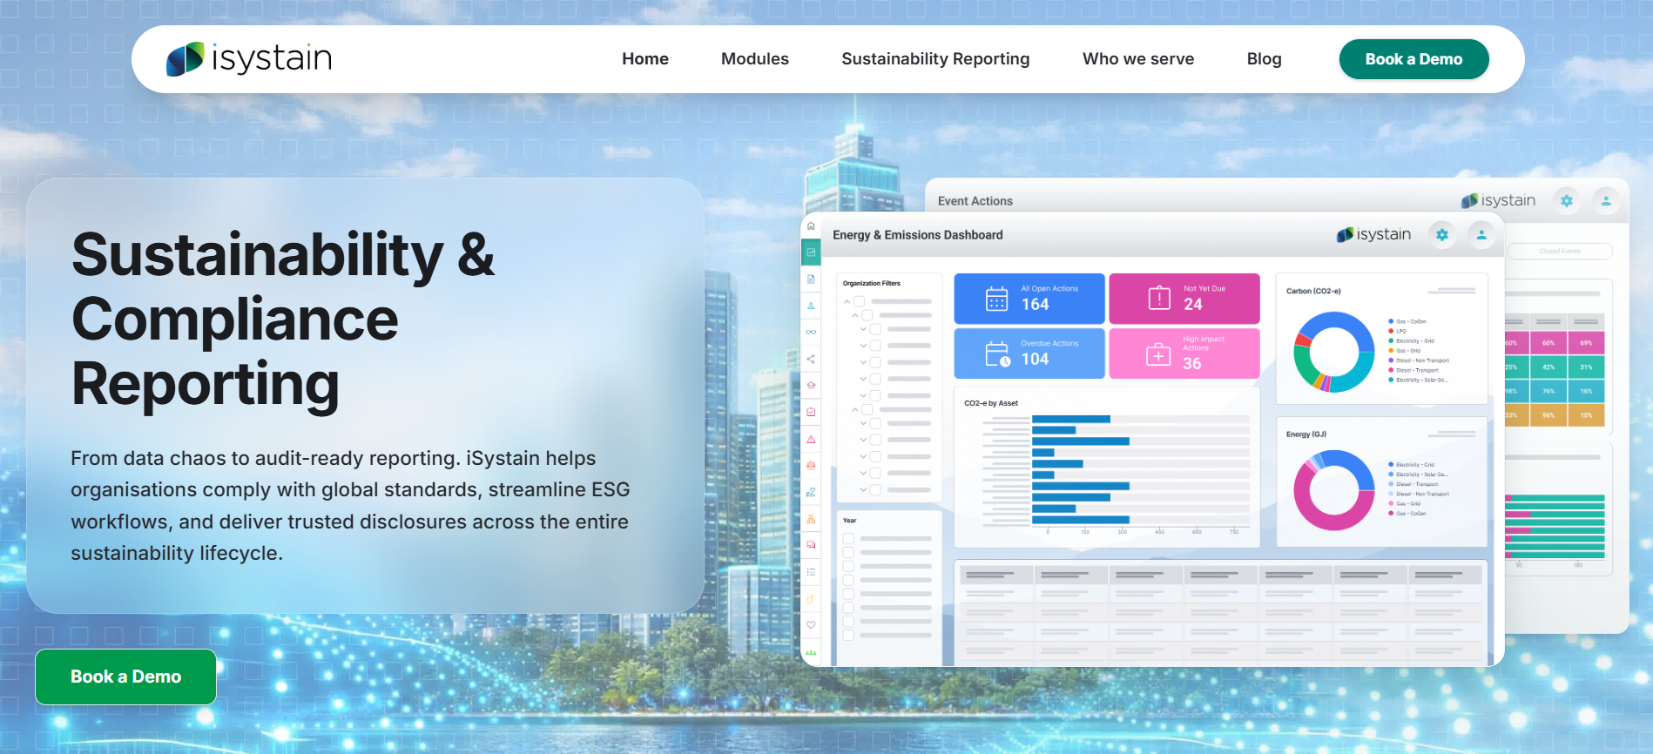Click LPG red legend dot in Carbon chart
Viewport: 1653px width, 754px height.
(1391, 331)
